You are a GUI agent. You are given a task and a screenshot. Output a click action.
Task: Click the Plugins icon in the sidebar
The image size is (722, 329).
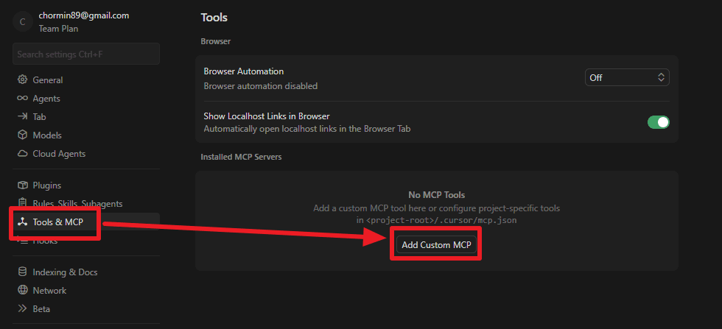22,185
